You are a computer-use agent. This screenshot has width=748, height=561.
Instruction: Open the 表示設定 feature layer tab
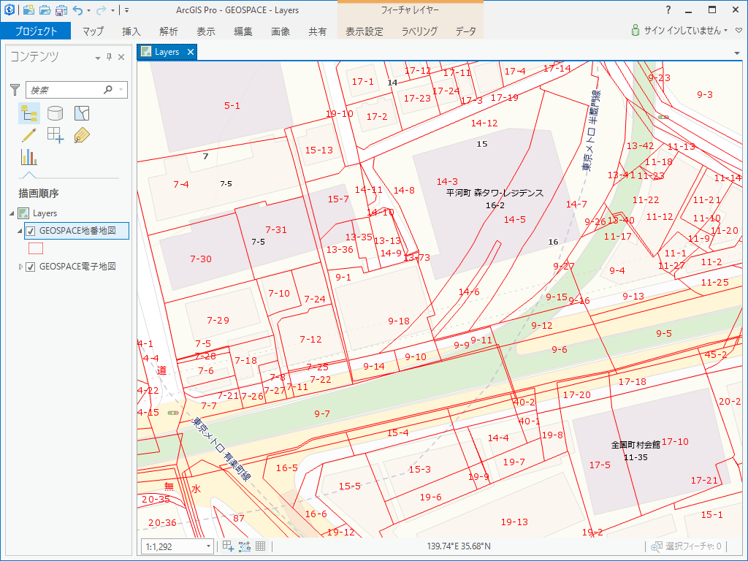pos(365,31)
